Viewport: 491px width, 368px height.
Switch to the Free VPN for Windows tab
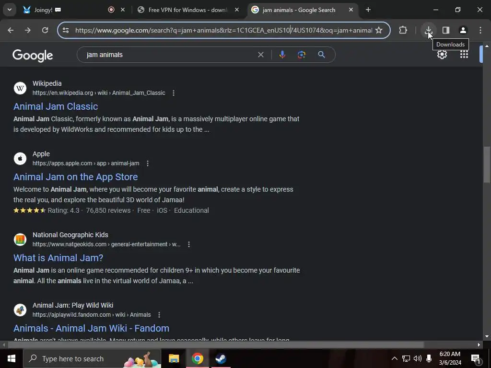(x=187, y=10)
